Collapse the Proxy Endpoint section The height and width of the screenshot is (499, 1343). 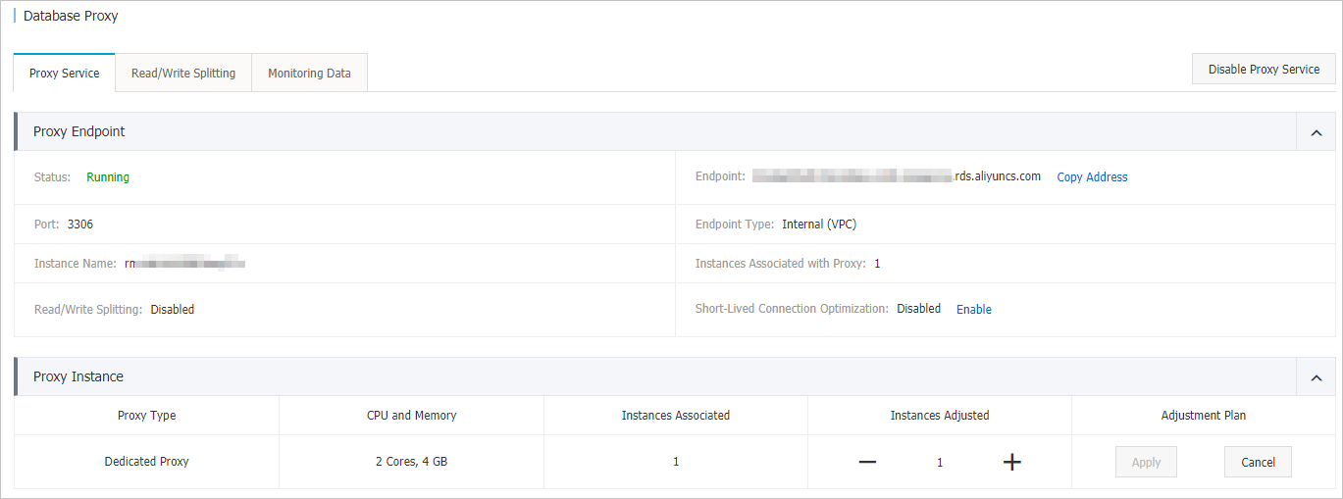(x=1317, y=132)
